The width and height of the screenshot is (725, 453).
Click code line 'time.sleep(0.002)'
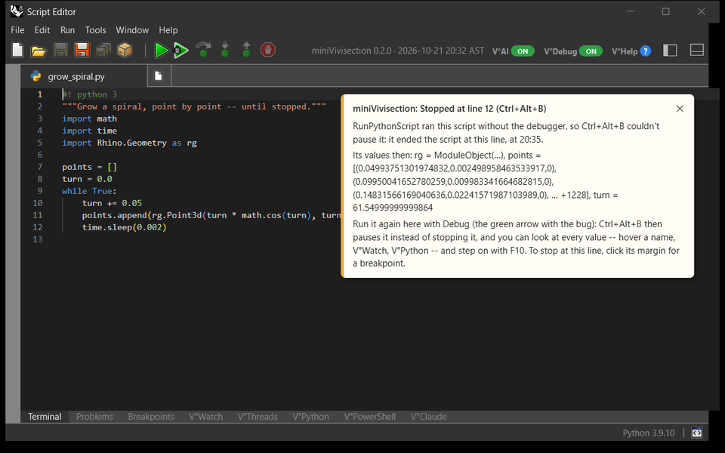125,227
